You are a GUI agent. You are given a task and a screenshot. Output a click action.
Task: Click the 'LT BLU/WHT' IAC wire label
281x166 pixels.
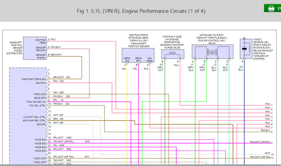[225, 68]
